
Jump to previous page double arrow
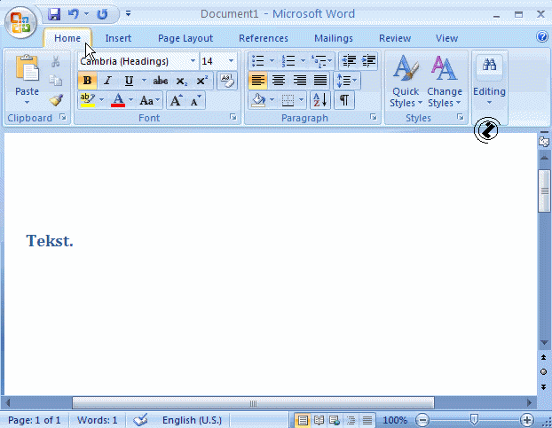tap(543, 357)
